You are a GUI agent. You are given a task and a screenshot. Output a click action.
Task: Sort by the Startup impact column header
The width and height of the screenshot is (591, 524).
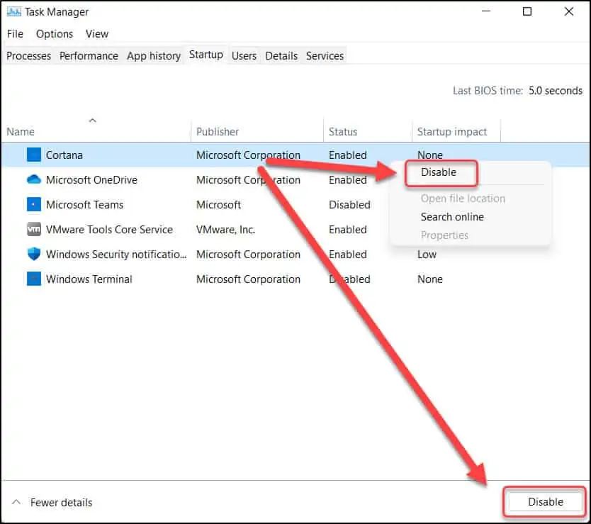click(x=452, y=132)
